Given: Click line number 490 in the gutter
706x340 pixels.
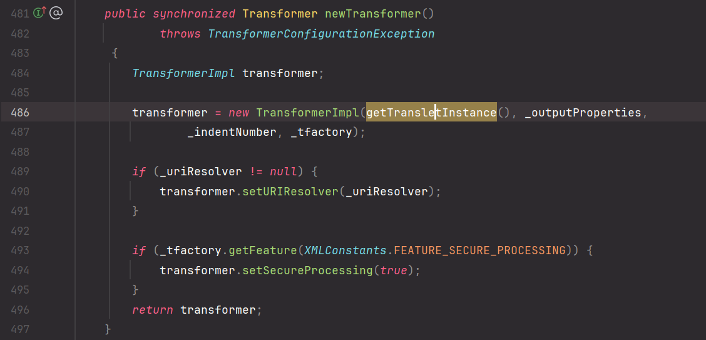Looking at the screenshot, I should pos(20,192).
